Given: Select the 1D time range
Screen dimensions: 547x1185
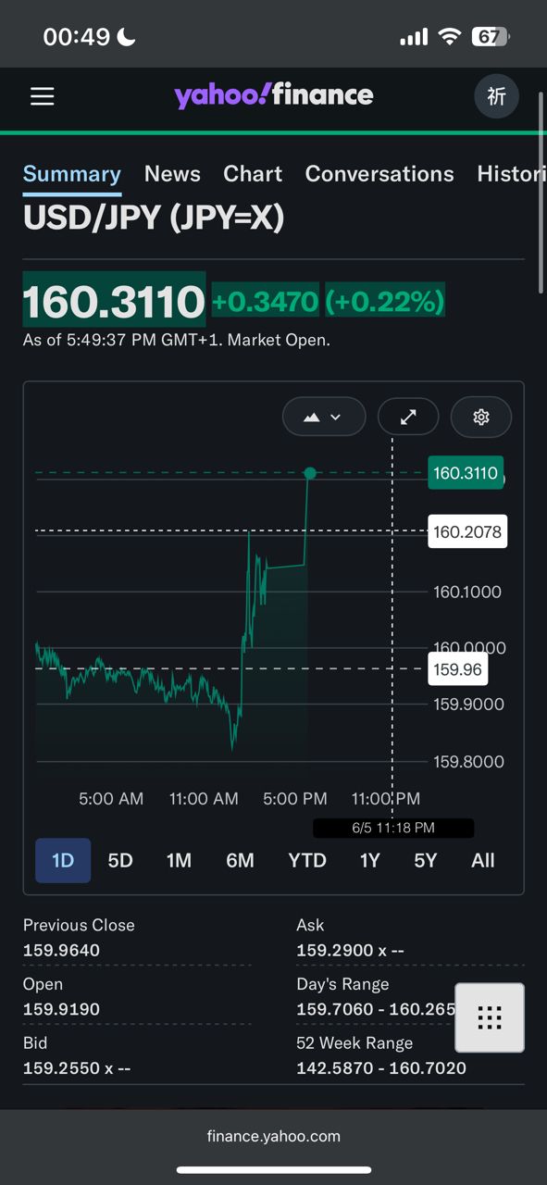Looking at the screenshot, I should click(63, 860).
